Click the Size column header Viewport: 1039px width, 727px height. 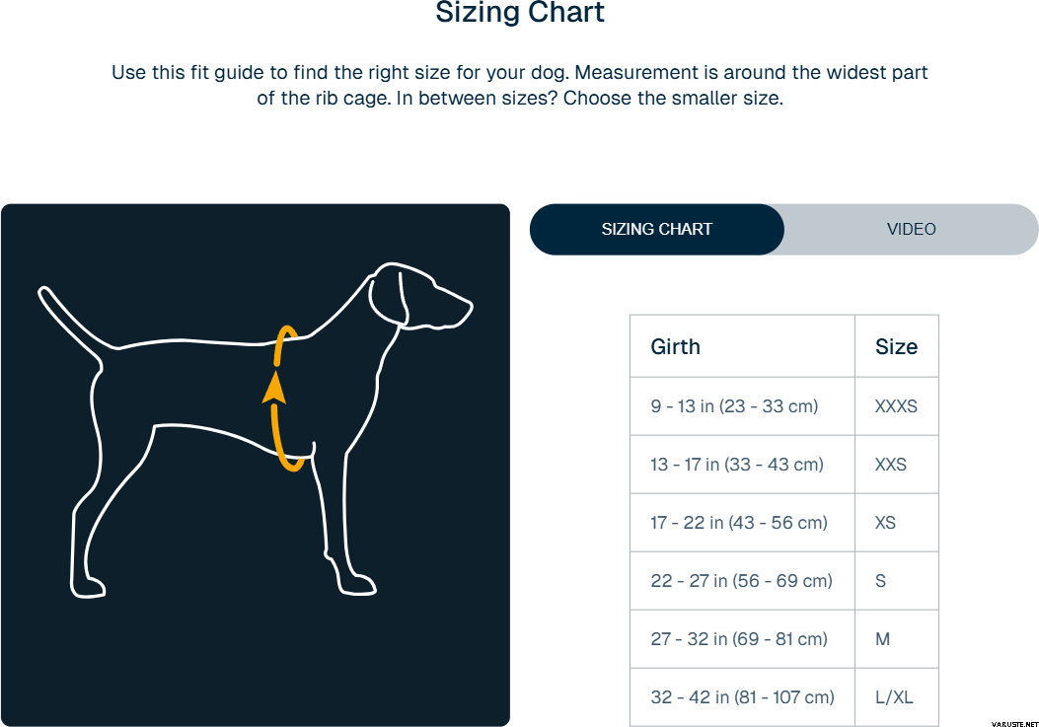click(896, 346)
